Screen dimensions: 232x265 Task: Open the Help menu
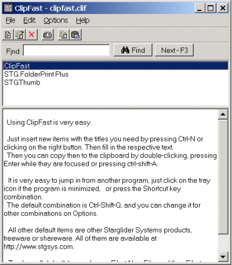coord(82,20)
